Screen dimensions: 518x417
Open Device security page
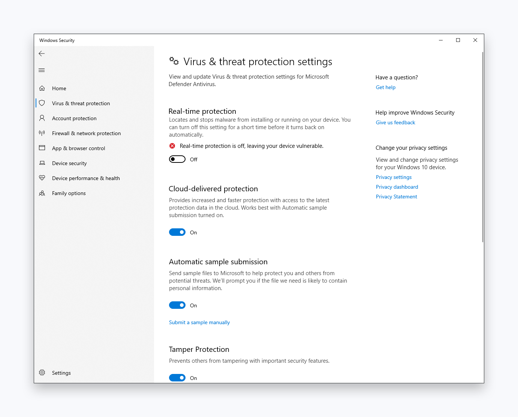(x=95, y=163)
